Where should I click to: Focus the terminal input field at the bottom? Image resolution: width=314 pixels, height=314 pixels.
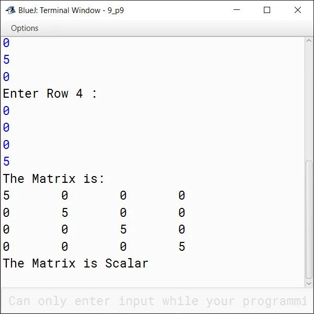click(157, 301)
